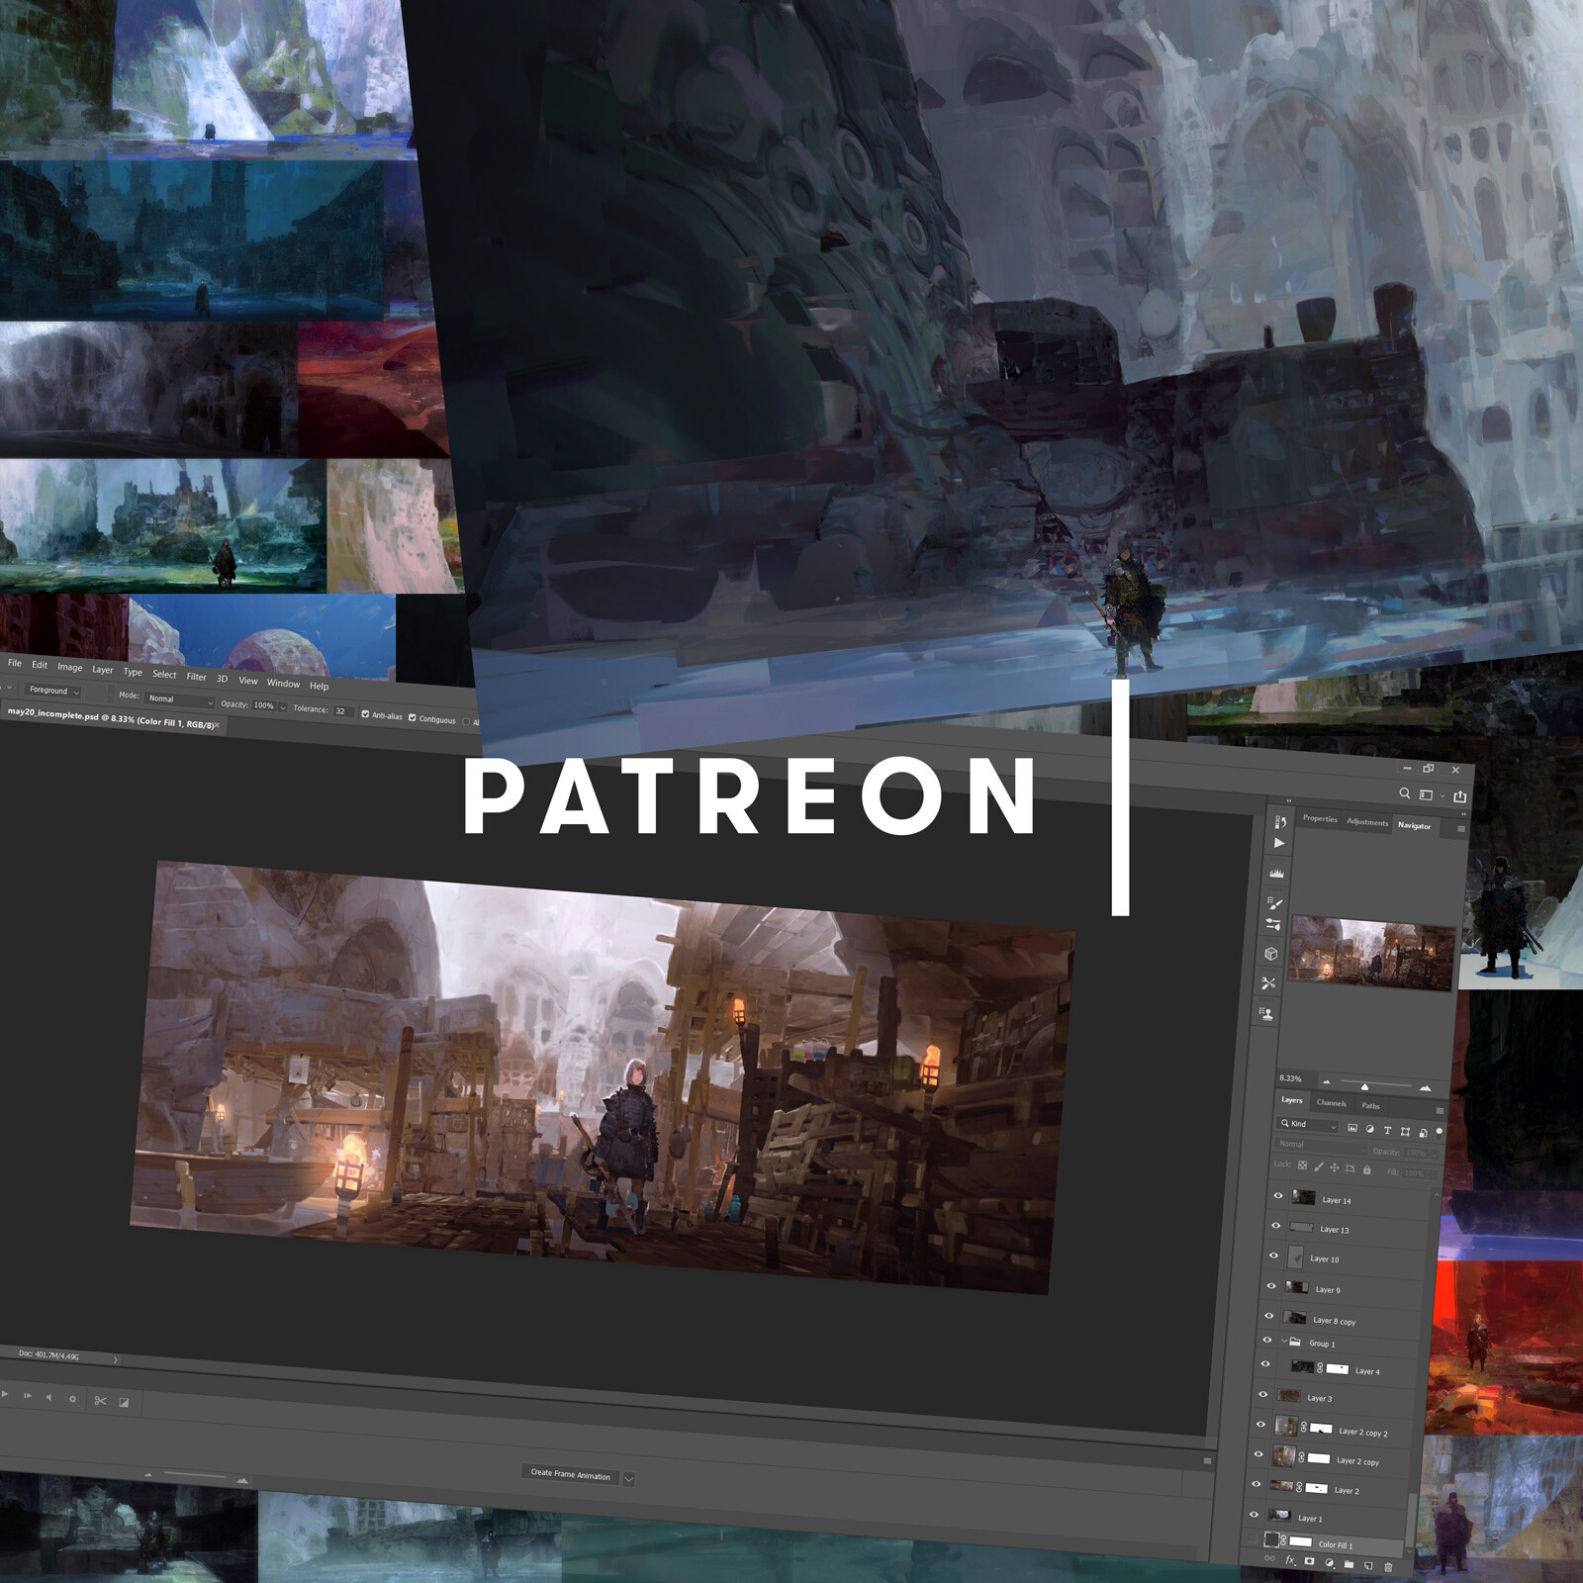
Task: Delete layer with trash can icon
Action: [x=1389, y=1568]
